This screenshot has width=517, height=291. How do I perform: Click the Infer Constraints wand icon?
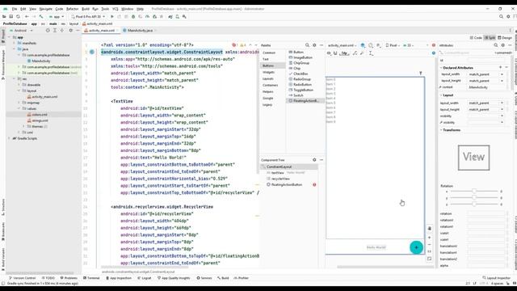click(x=363, y=53)
